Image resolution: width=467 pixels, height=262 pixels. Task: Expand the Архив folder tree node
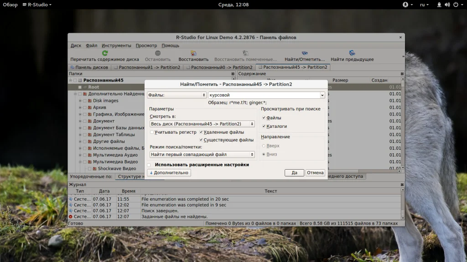tap(80, 107)
